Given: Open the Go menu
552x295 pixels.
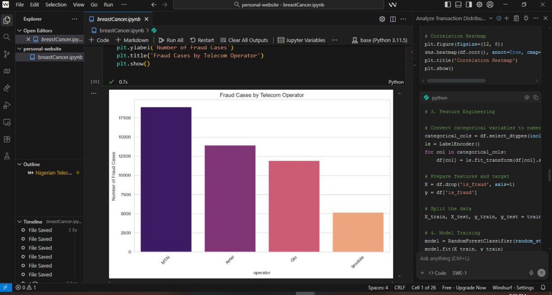Looking at the screenshot, I should click(93, 5).
